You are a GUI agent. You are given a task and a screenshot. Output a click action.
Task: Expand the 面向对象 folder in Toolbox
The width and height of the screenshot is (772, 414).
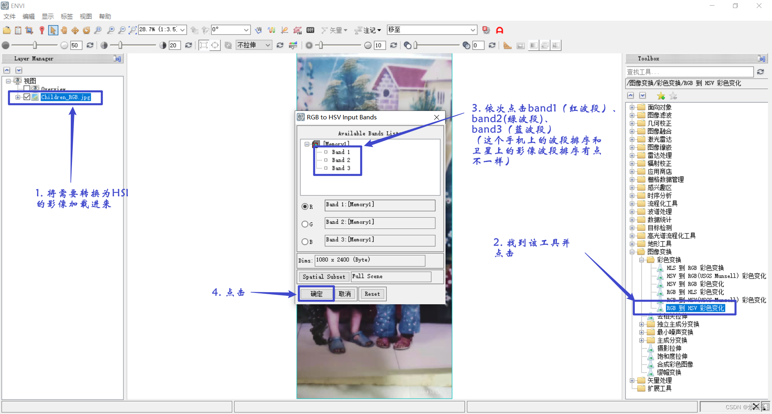click(632, 107)
